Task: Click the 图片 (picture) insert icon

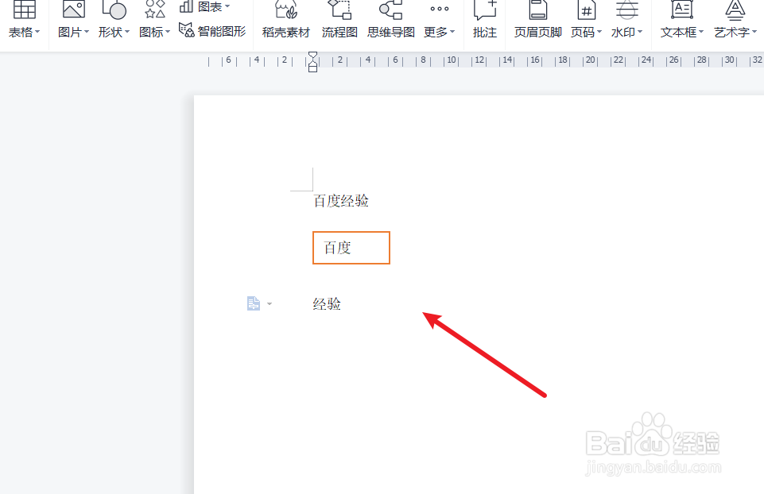Action: pos(74,10)
